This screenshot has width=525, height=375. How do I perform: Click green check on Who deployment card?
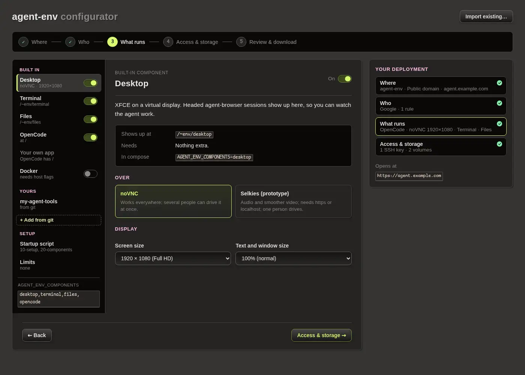click(x=499, y=103)
